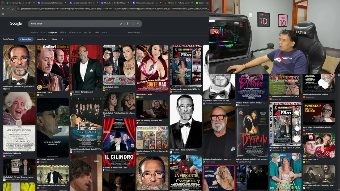The width and height of the screenshot is (340, 191).
Task: Submit search with the magnifier icon
Action: tap(138, 24)
